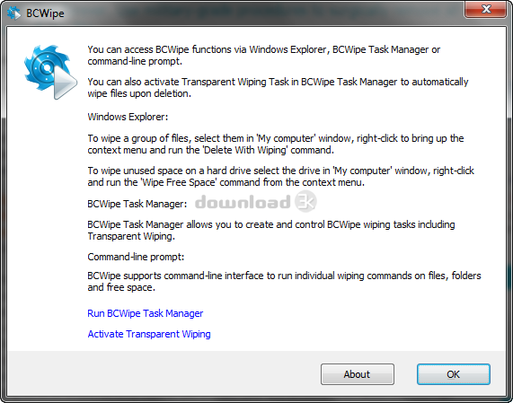Viewport: 513px width, 403px height.
Task: Confirm with the OK button
Action: tap(454, 374)
